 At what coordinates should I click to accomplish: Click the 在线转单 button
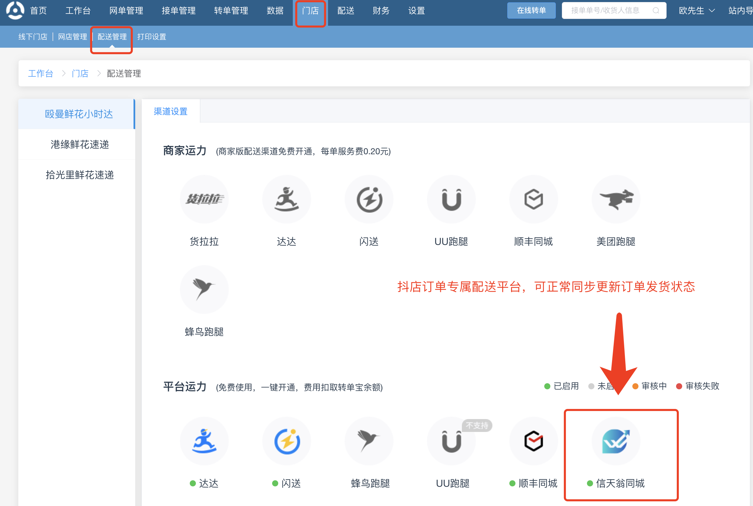point(531,10)
